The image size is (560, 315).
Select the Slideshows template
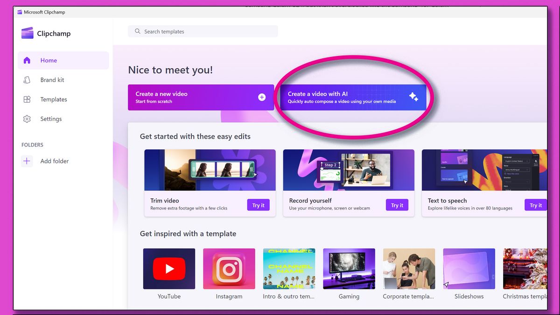(x=469, y=268)
